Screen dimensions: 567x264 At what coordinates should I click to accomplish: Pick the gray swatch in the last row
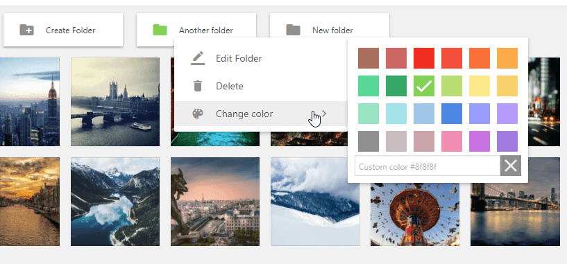pos(369,141)
